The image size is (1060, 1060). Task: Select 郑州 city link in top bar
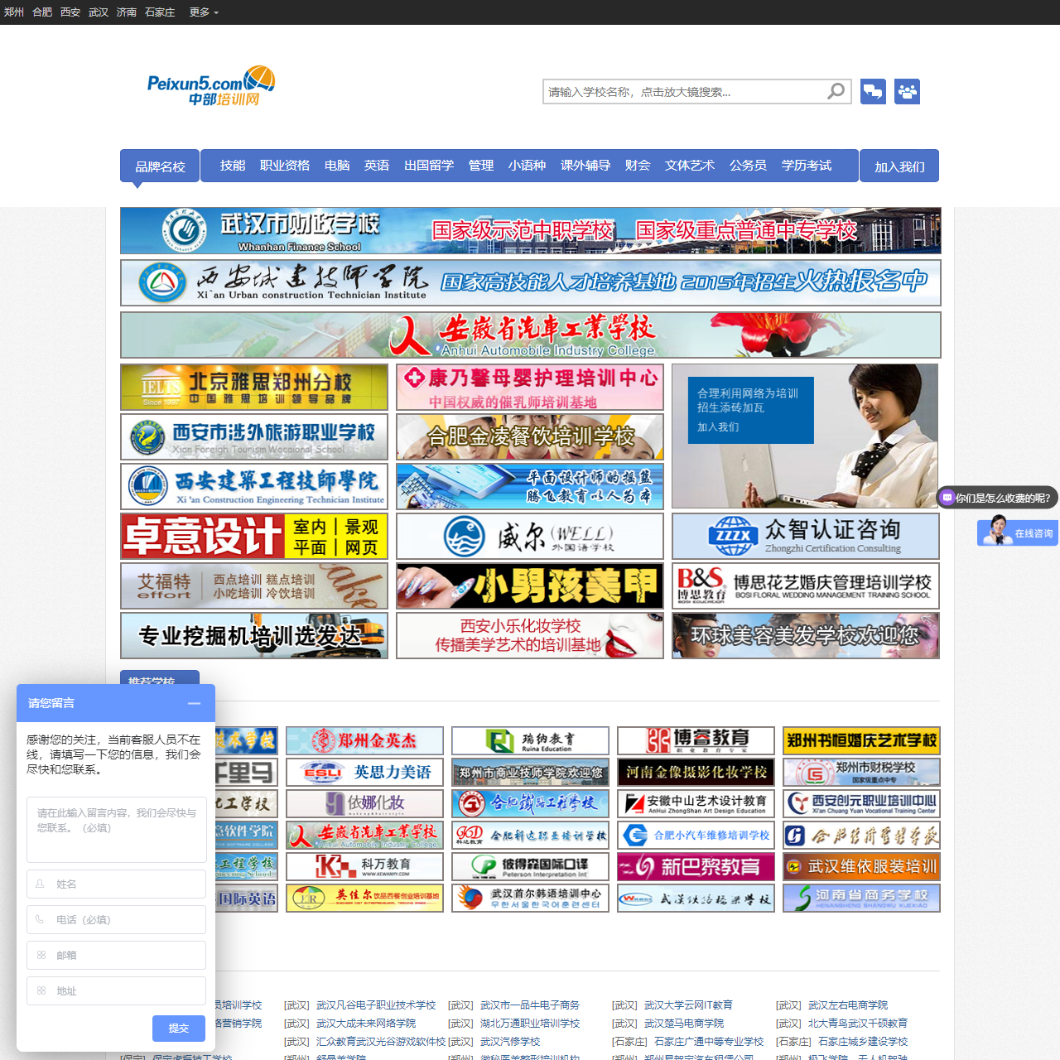14,12
